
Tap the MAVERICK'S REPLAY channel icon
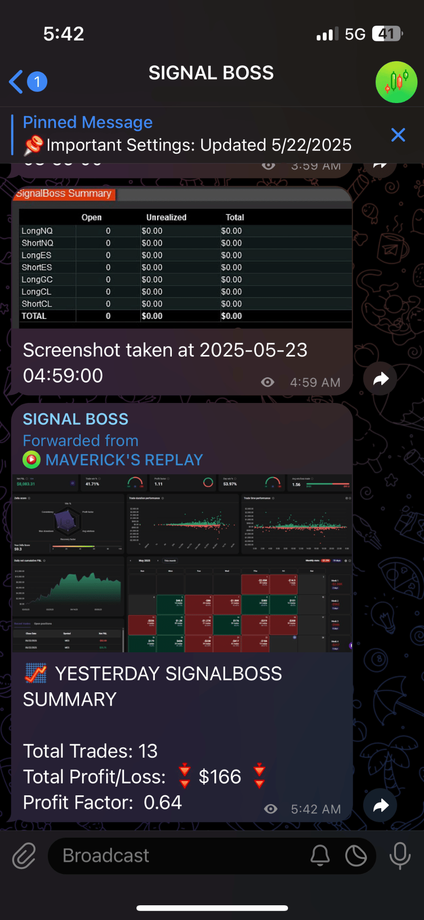coord(32,460)
